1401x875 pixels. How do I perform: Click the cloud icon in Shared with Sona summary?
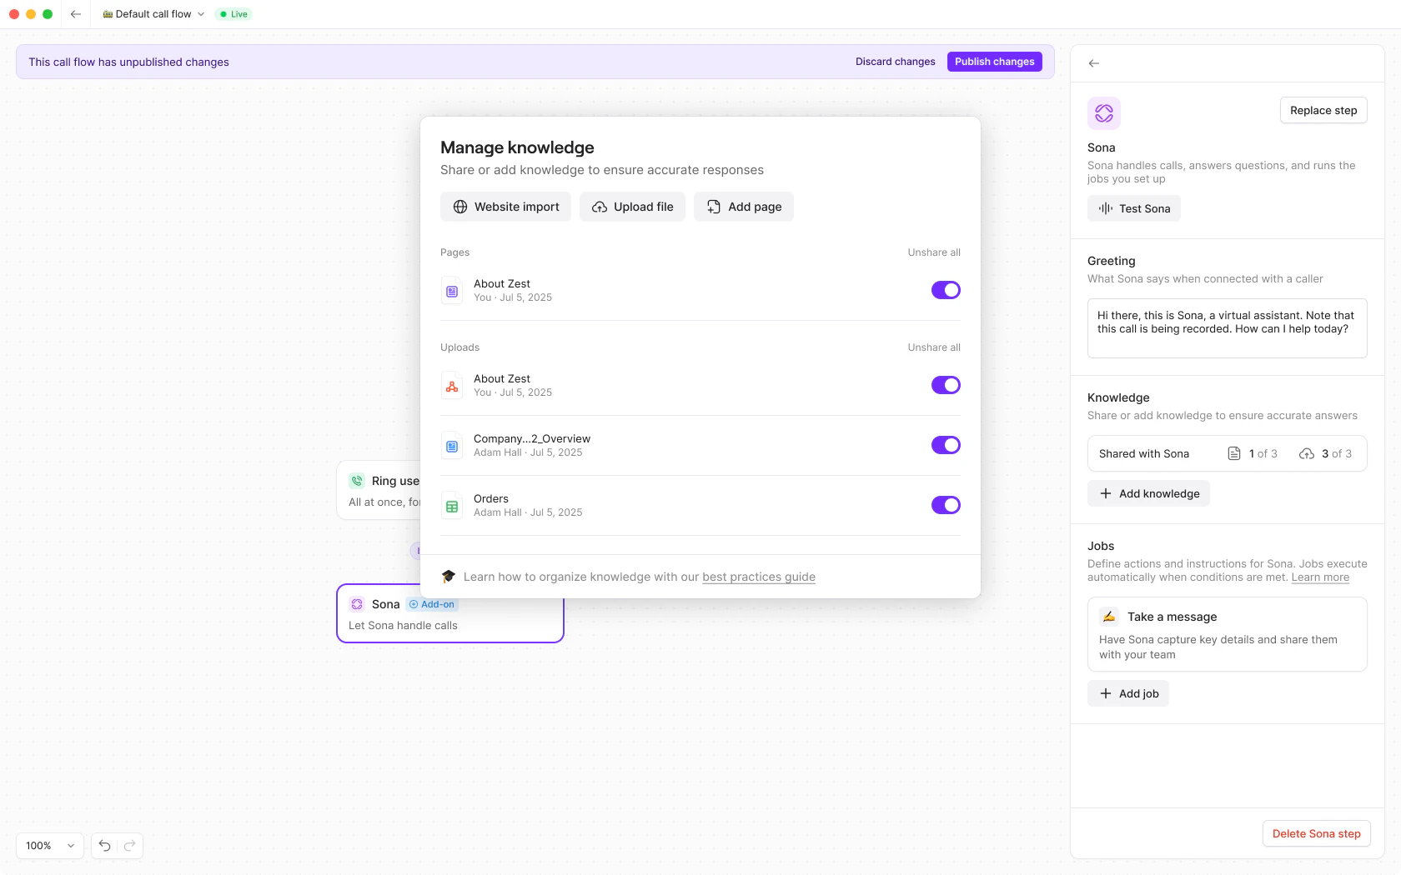[1307, 453]
